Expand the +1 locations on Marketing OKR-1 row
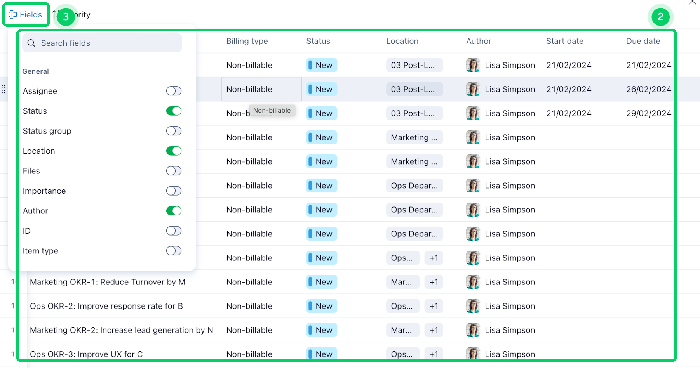The height and width of the screenshot is (378, 700). point(434,282)
